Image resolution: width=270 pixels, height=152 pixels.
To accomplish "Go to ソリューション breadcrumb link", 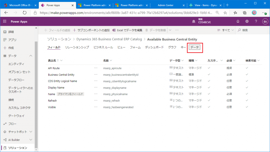I will click(x=59, y=39).
